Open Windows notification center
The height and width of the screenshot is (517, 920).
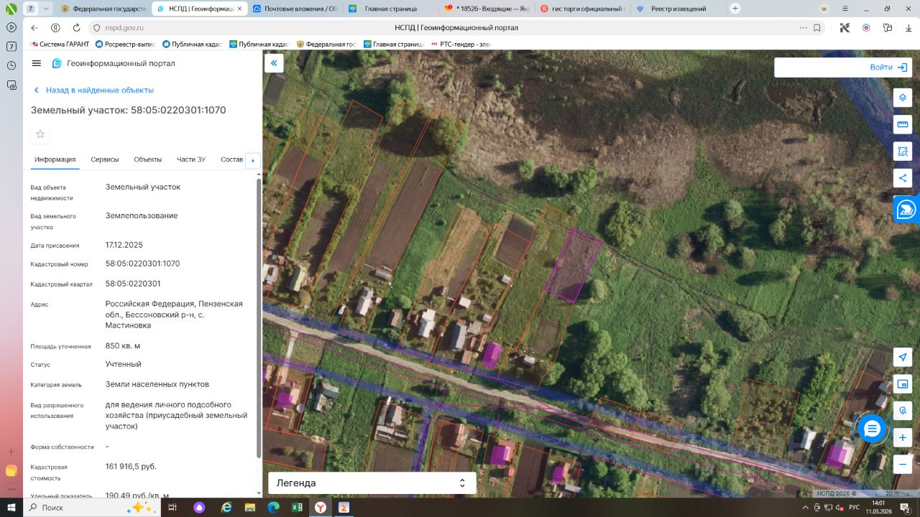[x=905, y=507]
